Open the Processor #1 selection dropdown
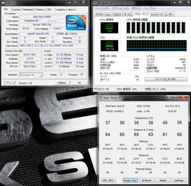This screenshot has width=191, height=186. pos(31,75)
